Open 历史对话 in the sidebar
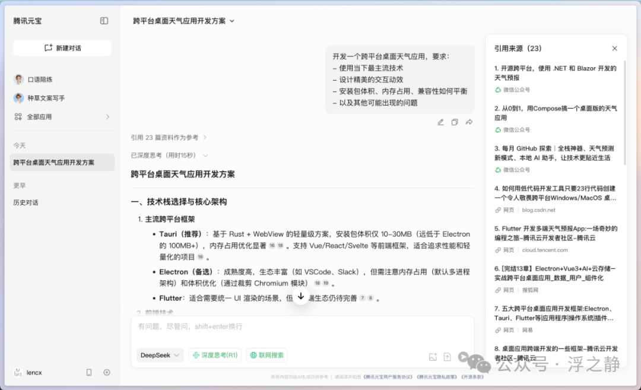The height and width of the screenshot is (390, 641). coord(26,202)
